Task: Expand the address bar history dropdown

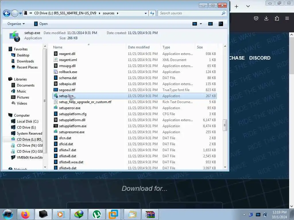Action: (146, 13)
